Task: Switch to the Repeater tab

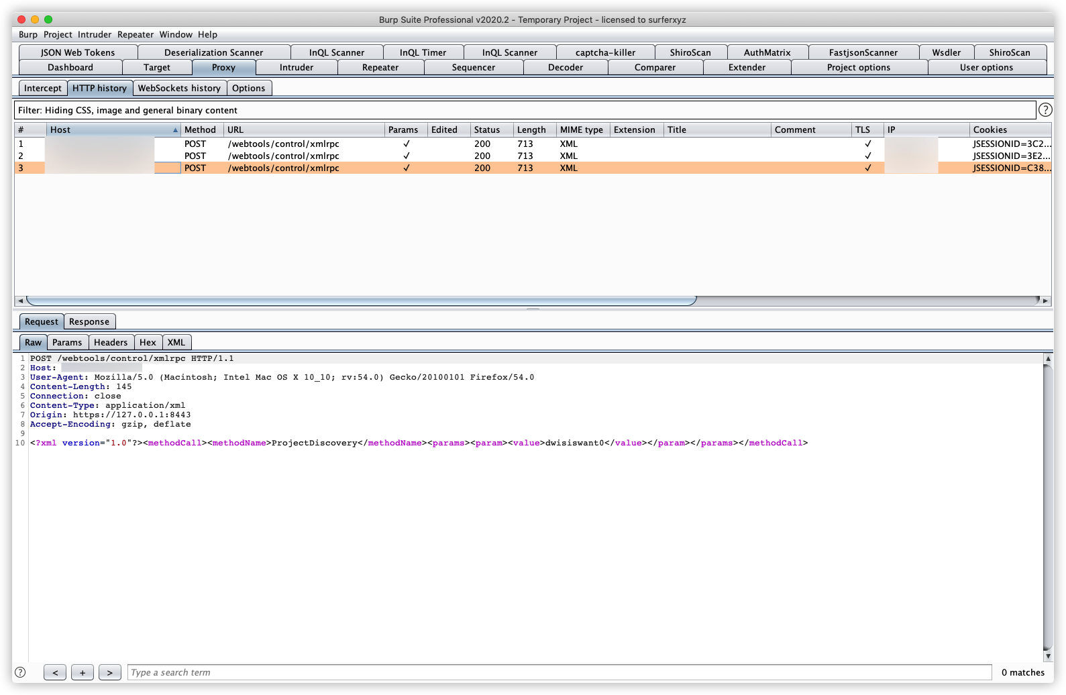Action: 380,67
